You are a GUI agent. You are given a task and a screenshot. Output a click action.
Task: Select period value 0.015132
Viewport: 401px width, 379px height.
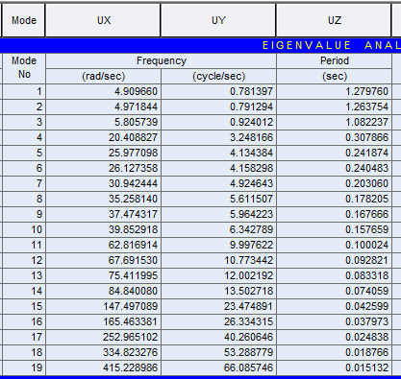coord(334,367)
